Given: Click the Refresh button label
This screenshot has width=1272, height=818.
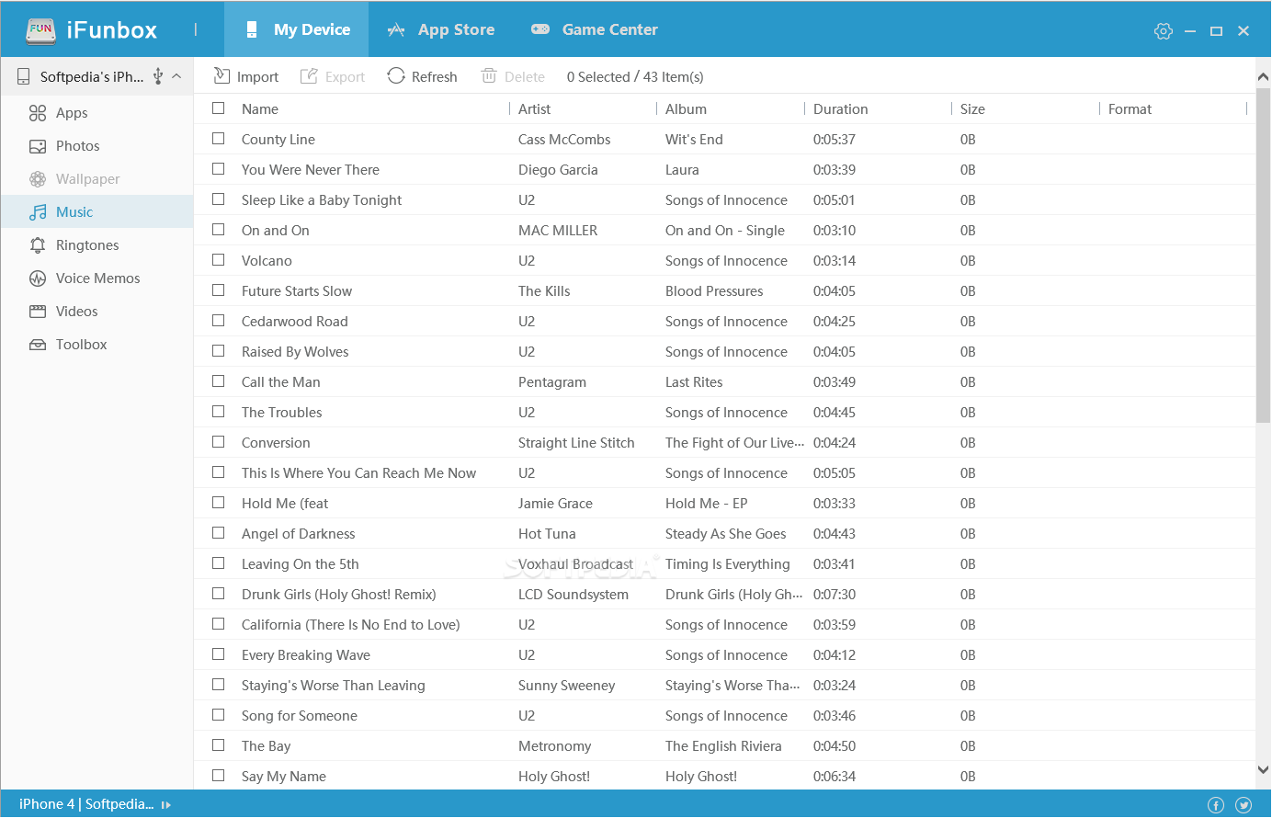Looking at the screenshot, I should (434, 77).
